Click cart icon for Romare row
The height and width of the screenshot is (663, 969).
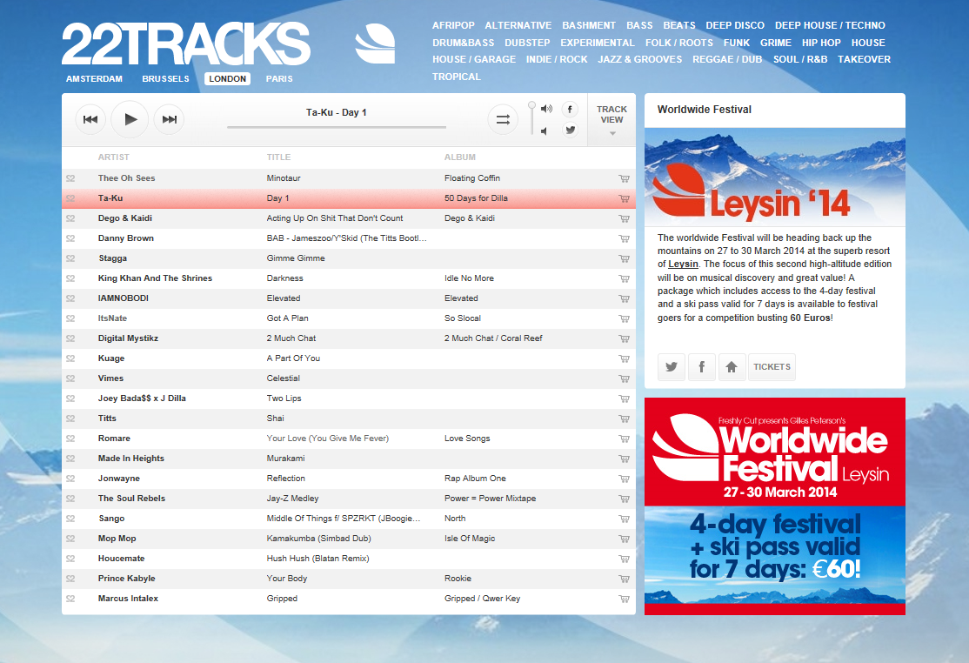[625, 439]
